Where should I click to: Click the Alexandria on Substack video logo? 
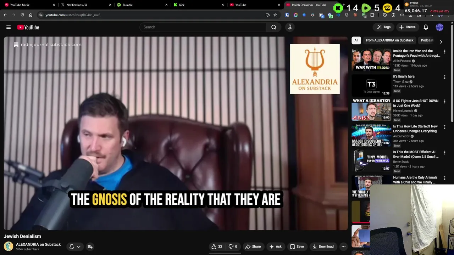tap(315, 69)
